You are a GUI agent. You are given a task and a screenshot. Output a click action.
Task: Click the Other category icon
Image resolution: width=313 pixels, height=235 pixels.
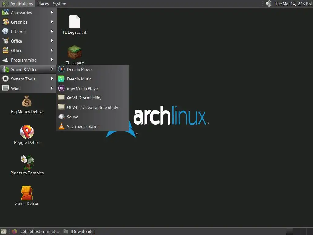click(x=6, y=50)
